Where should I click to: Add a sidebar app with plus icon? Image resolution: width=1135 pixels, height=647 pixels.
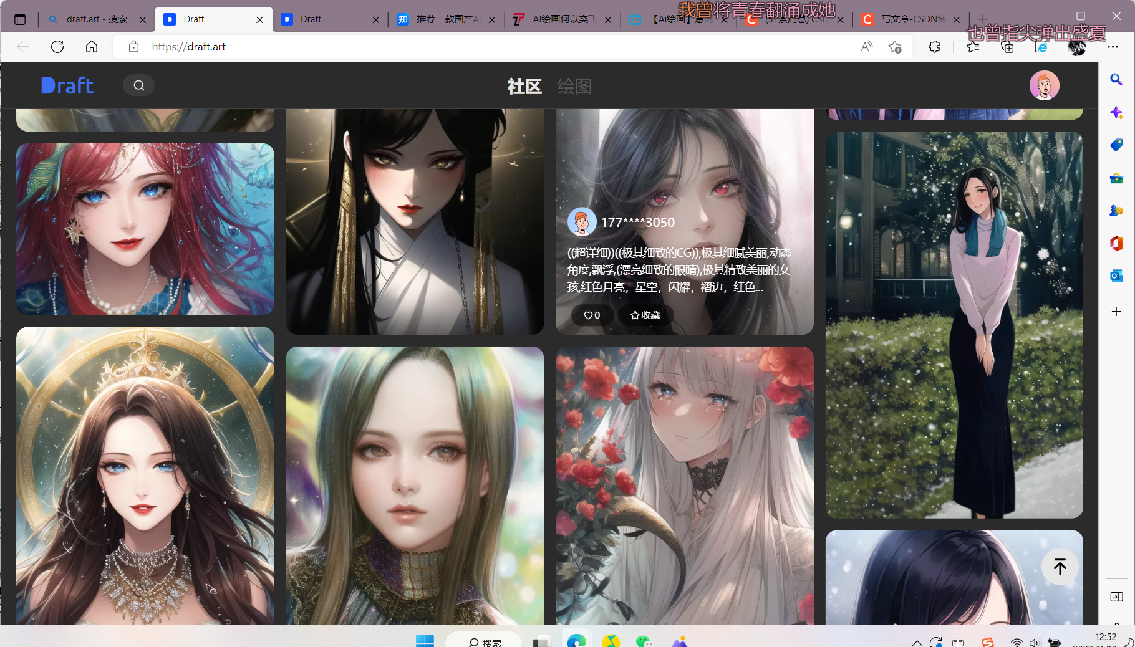[x=1116, y=311]
